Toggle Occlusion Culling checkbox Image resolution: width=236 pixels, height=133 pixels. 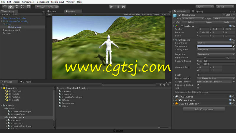[x=198, y=85]
